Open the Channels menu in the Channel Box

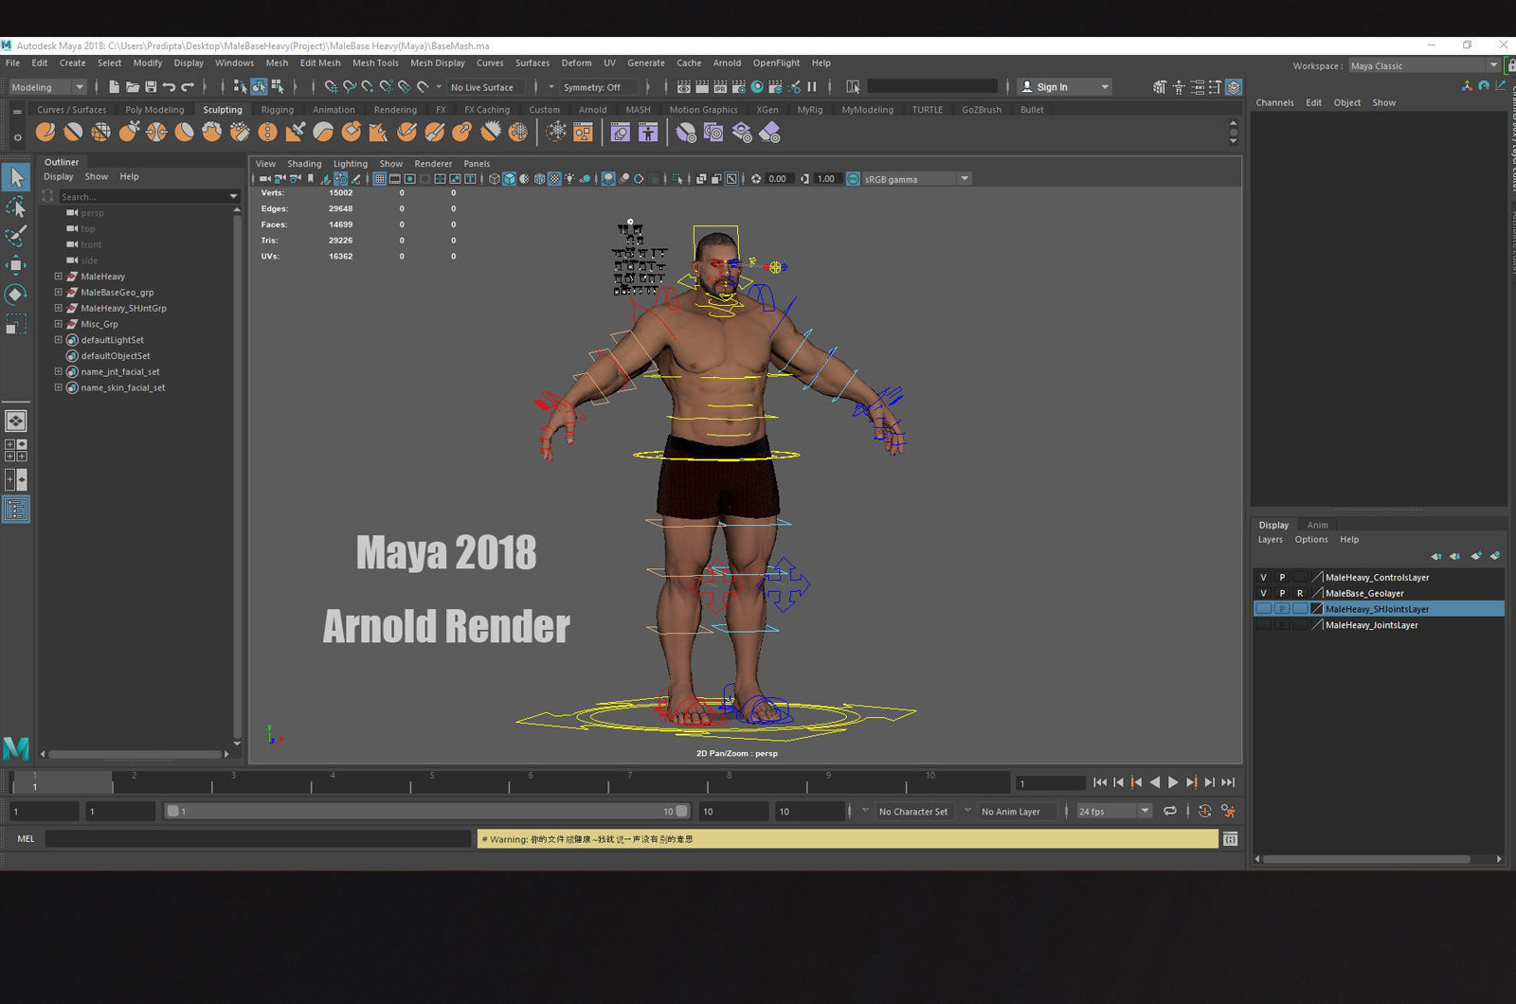pyautogui.click(x=1274, y=102)
